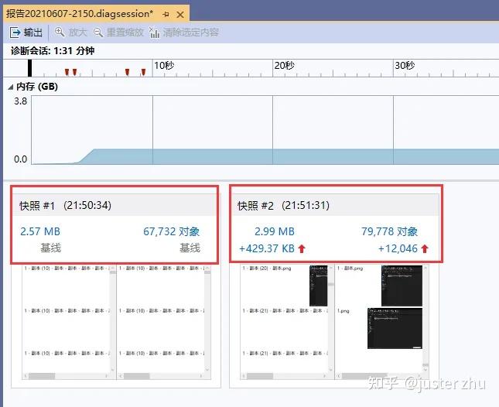Click the 30秒 timeline ruler label
499x407 pixels.
[405, 66]
